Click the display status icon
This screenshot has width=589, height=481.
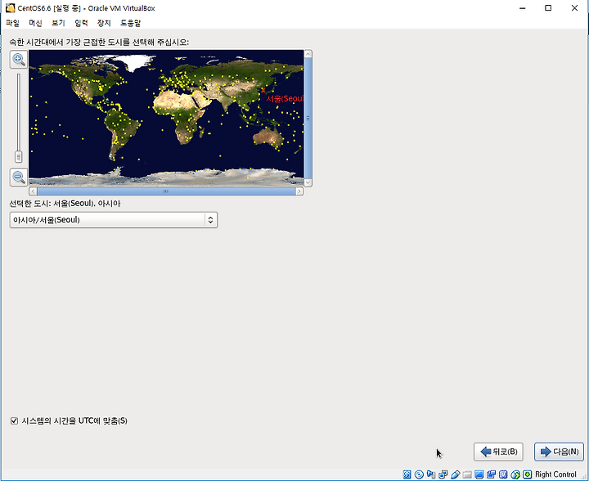click(479, 474)
